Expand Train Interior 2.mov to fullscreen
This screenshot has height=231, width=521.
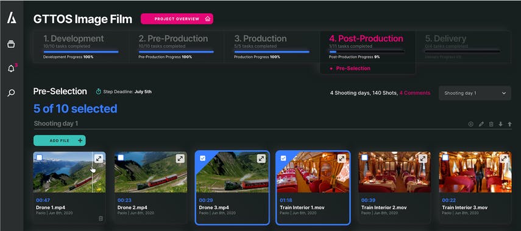423,159
